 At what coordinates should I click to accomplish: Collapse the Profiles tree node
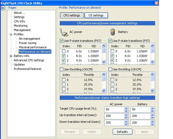11,34
